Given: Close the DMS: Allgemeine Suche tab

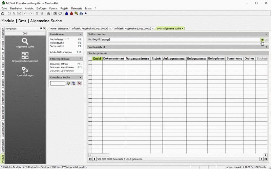Looking at the screenshot, I should 183,29.
